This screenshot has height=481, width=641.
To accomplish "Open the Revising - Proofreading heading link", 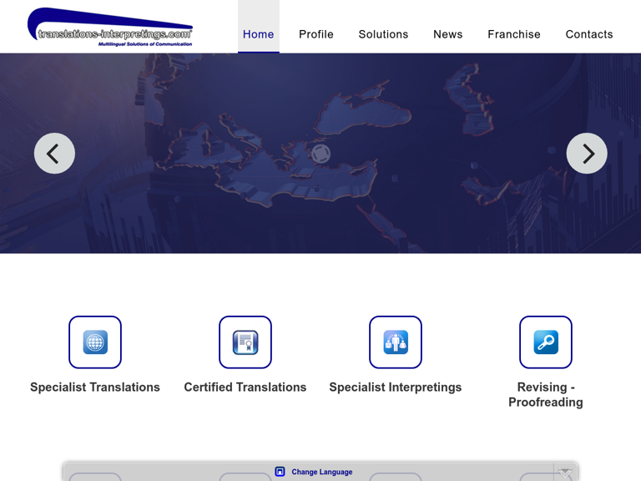I will (546, 395).
